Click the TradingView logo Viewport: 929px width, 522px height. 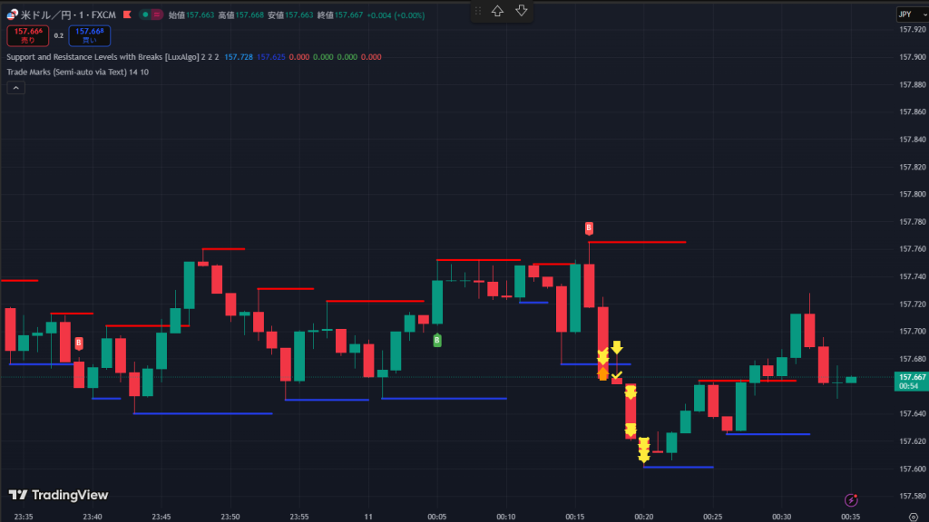click(x=58, y=495)
